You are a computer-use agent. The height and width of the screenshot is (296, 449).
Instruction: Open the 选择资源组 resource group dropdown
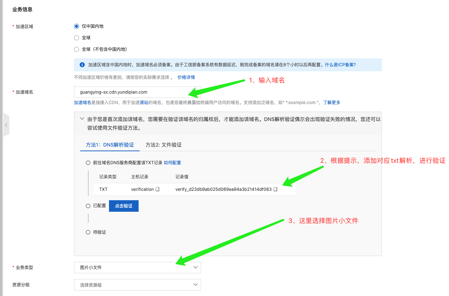(137, 285)
